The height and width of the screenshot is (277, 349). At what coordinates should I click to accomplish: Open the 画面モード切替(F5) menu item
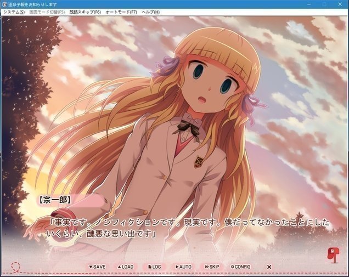[x=47, y=12]
